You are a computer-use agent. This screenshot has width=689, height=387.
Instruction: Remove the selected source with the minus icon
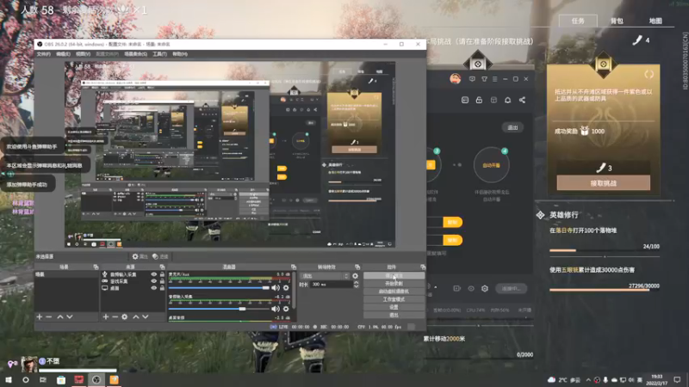pos(115,316)
